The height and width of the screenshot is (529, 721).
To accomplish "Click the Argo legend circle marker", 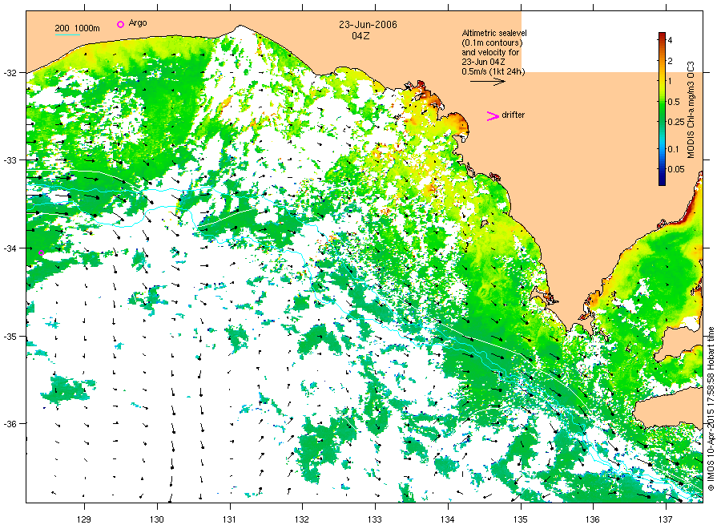I will (120, 24).
